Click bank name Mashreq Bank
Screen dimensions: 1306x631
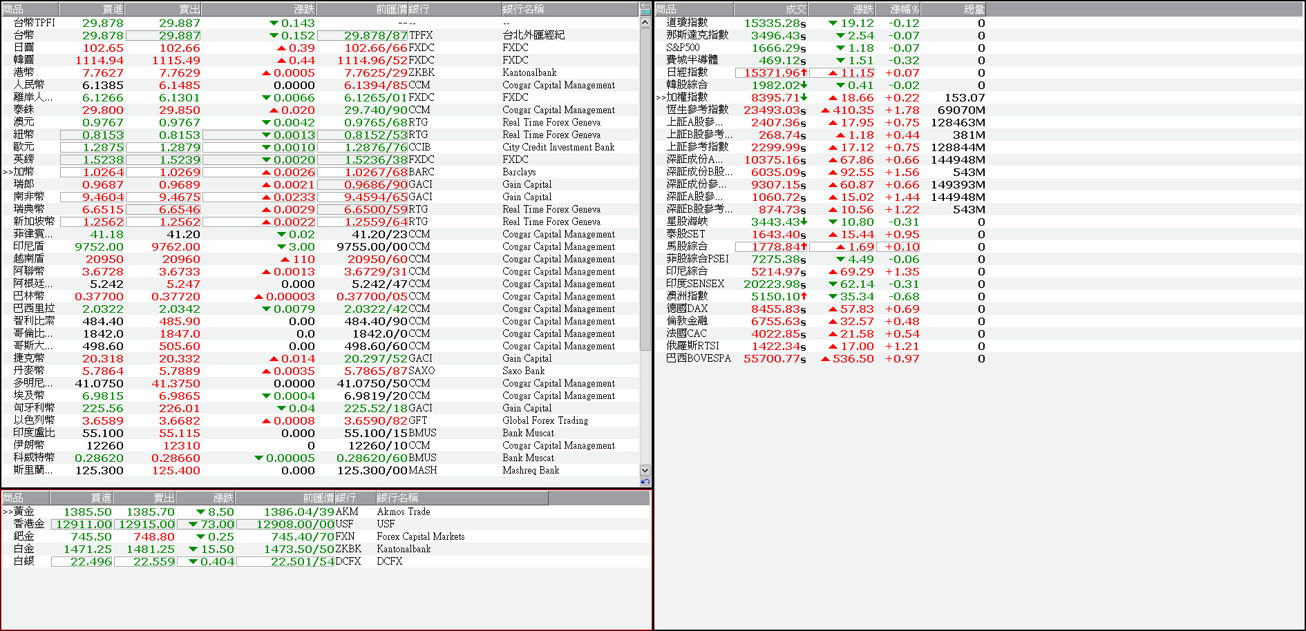(x=531, y=470)
